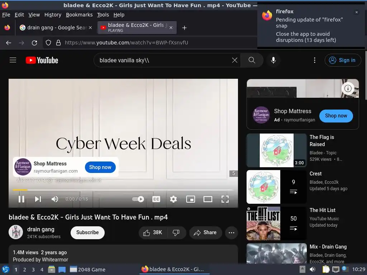Open the View menu

point(34,15)
